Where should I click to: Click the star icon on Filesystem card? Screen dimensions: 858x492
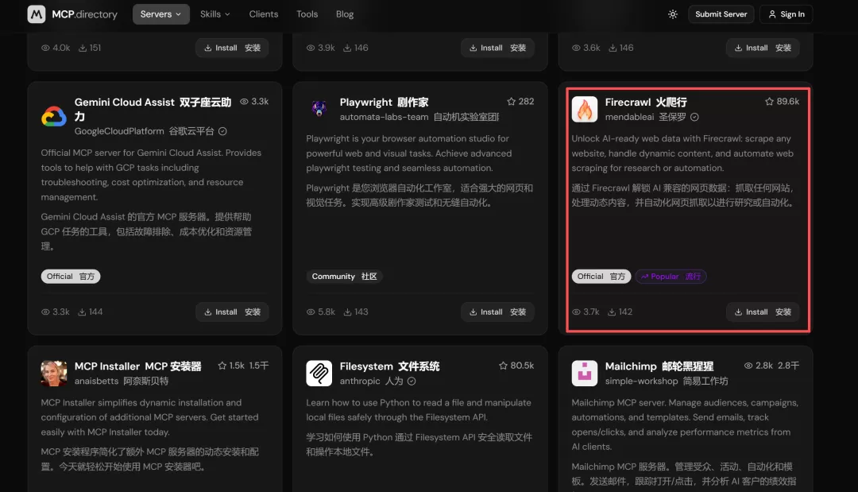click(504, 366)
